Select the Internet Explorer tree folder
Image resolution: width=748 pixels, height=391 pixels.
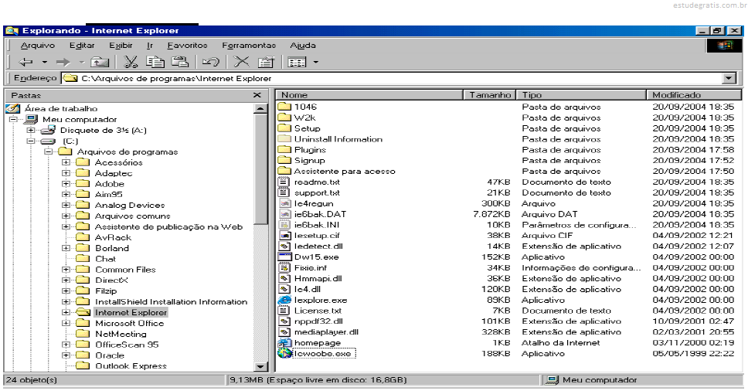coord(131,312)
